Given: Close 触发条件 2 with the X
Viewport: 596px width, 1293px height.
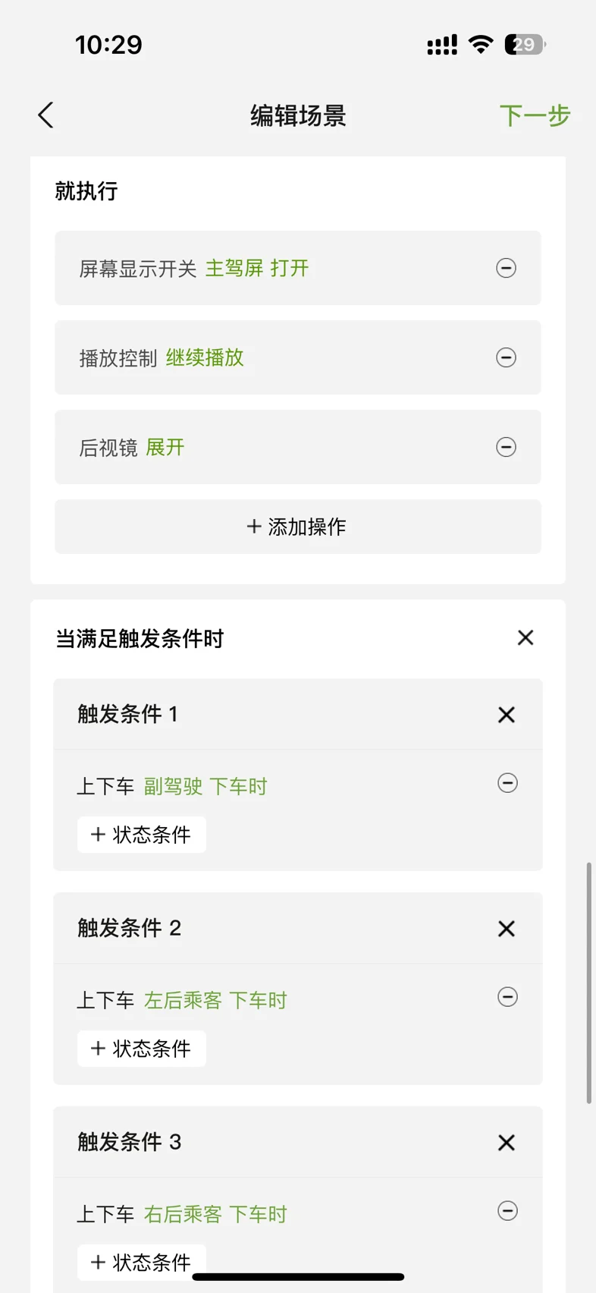Looking at the screenshot, I should coord(507,929).
